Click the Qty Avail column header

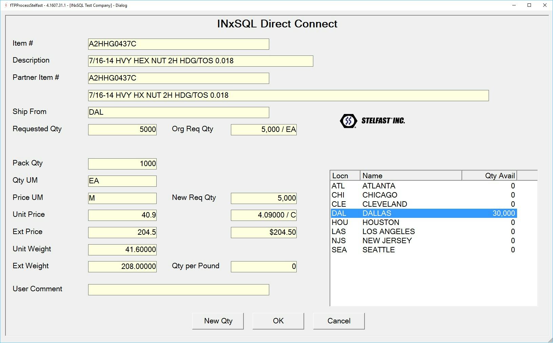[489, 176]
